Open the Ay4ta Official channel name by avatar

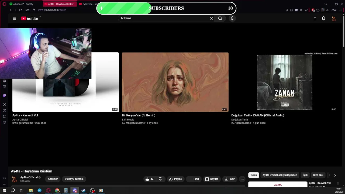(x=29, y=178)
